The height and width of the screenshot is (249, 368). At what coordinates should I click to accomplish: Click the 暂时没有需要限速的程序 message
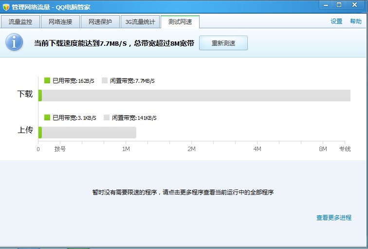pyautogui.click(x=183, y=192)
